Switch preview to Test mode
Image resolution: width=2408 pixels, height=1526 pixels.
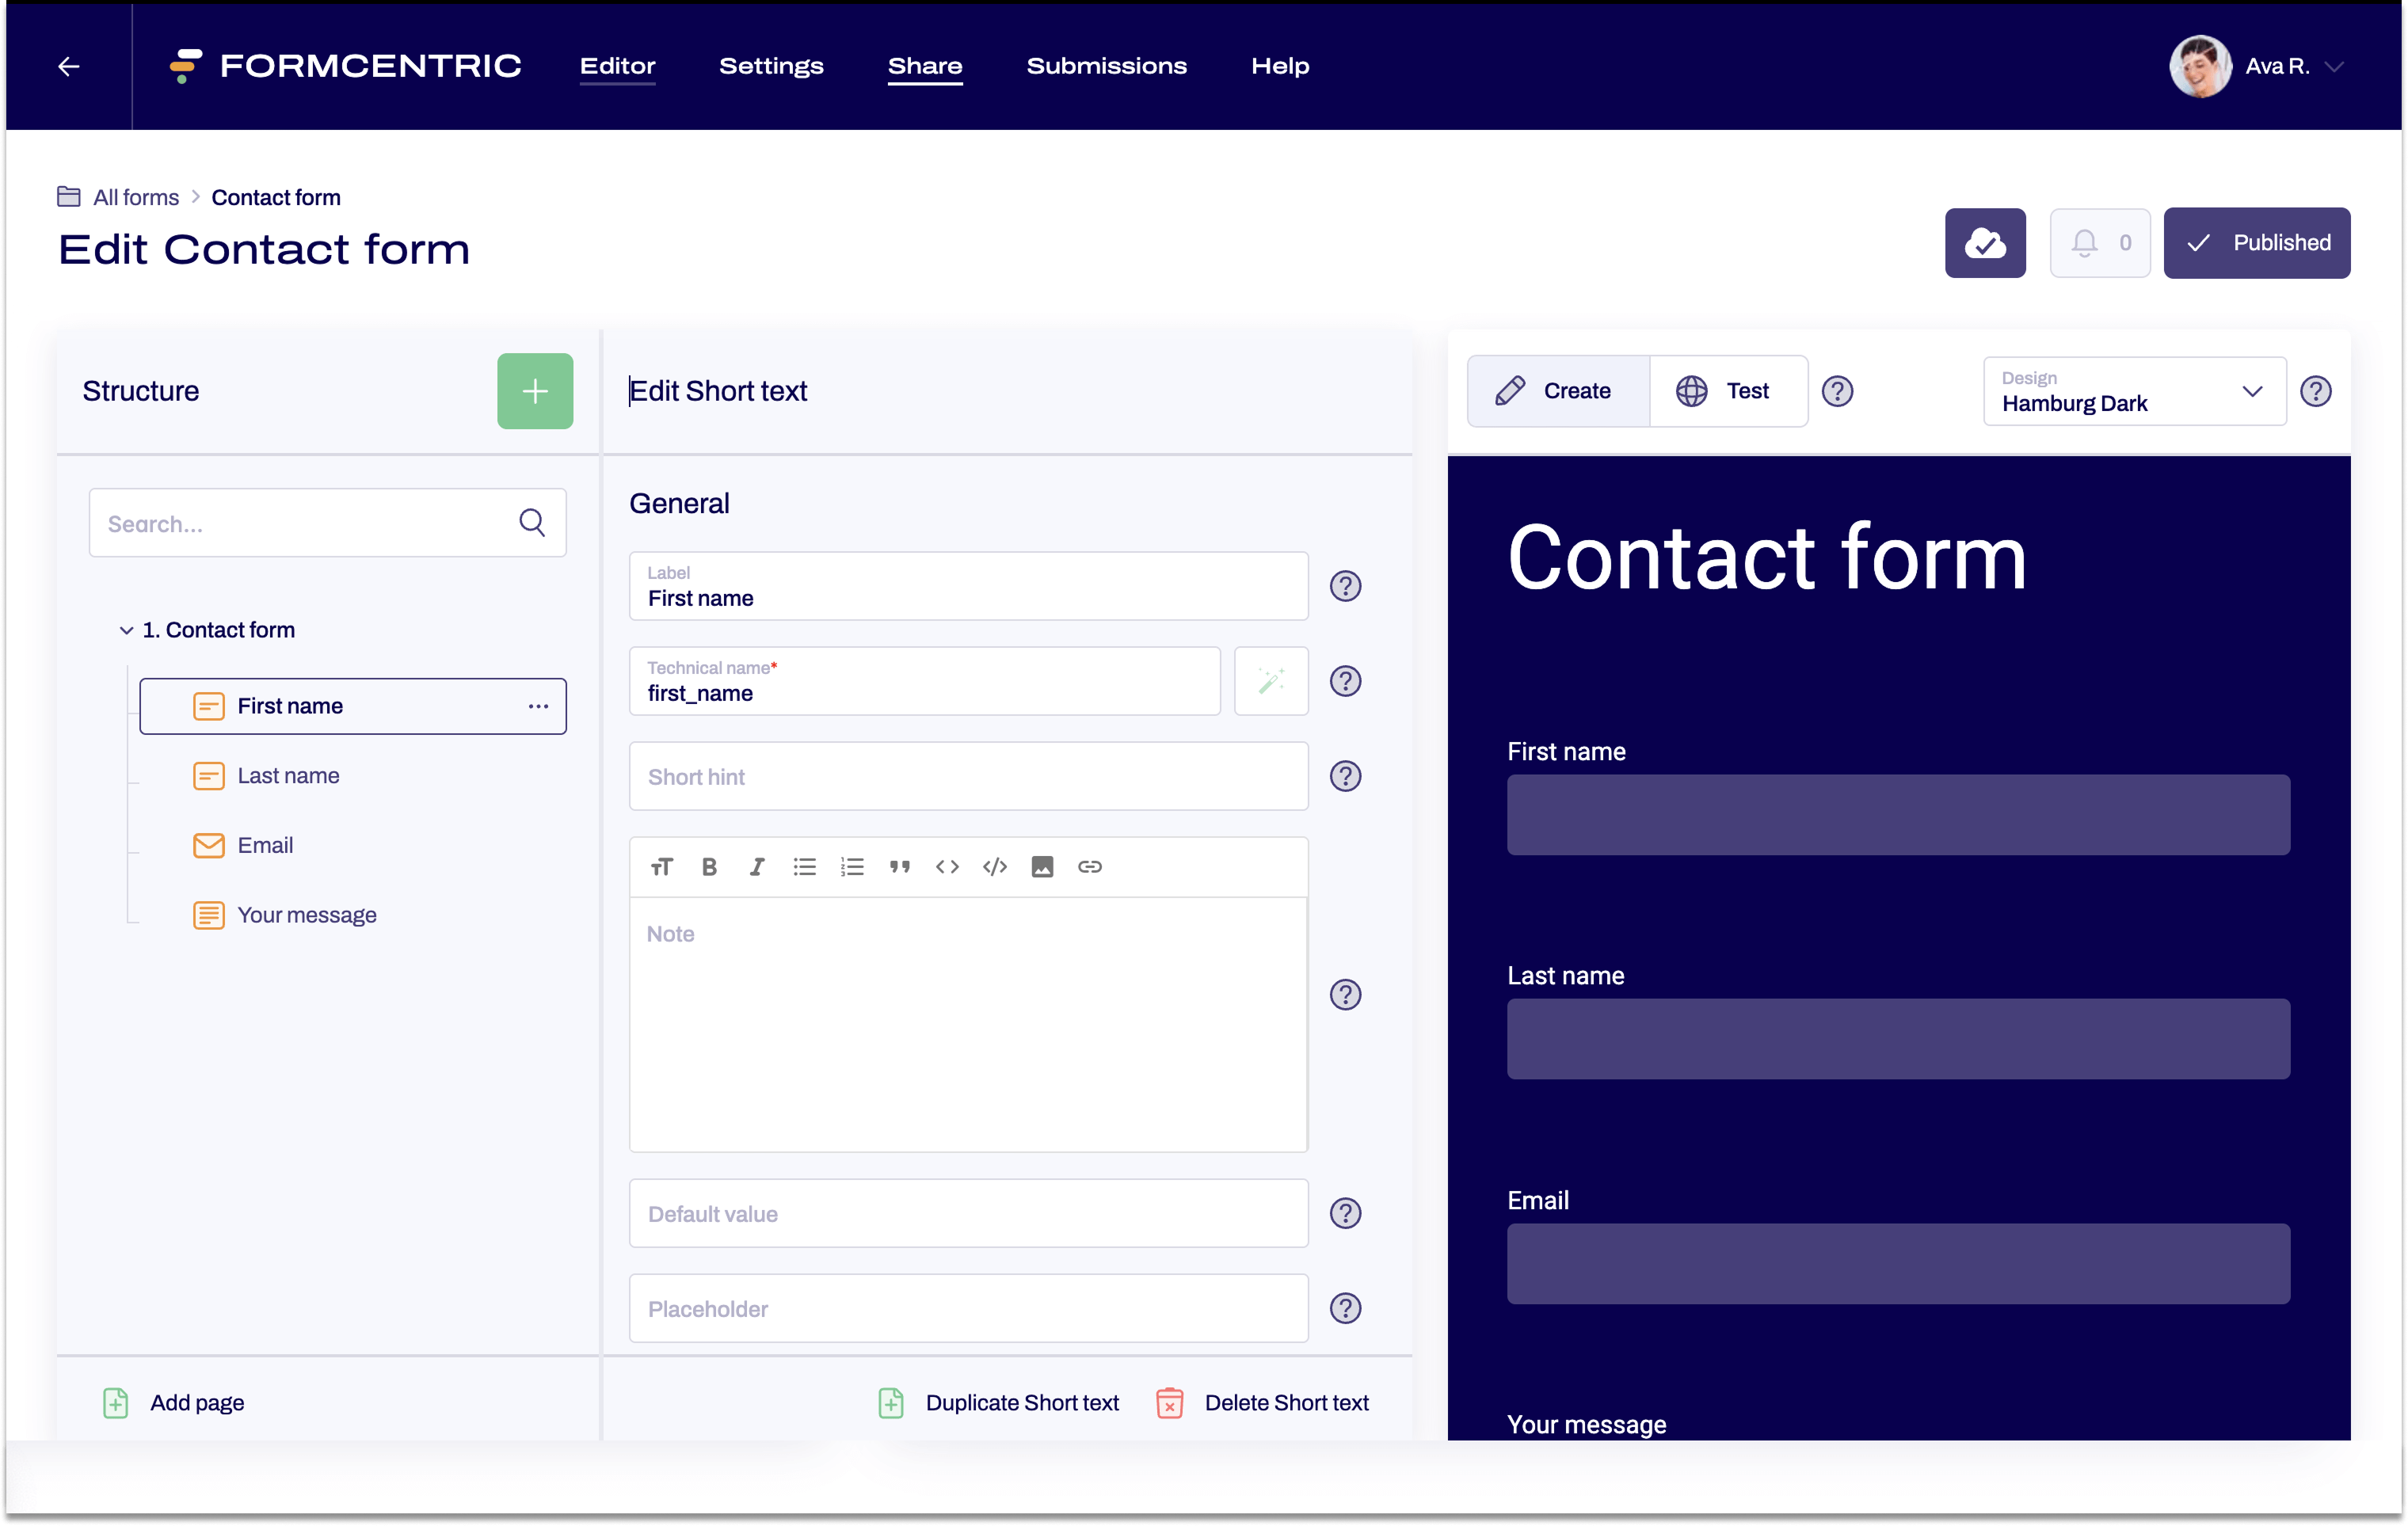pyautogui.click(x=1728, y=391)
